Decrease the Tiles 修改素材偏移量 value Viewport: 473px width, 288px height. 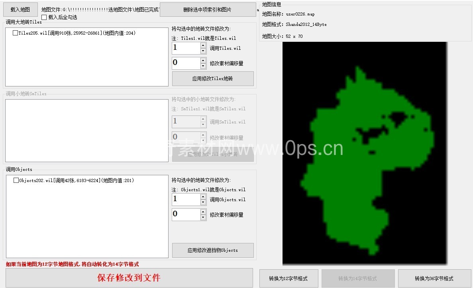click(x=203, y=66)
